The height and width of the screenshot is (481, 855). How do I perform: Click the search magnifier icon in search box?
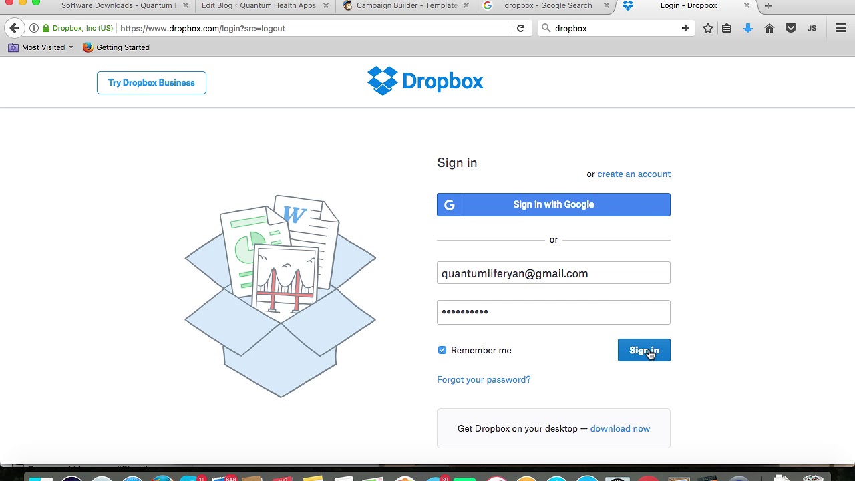[546, 28]
